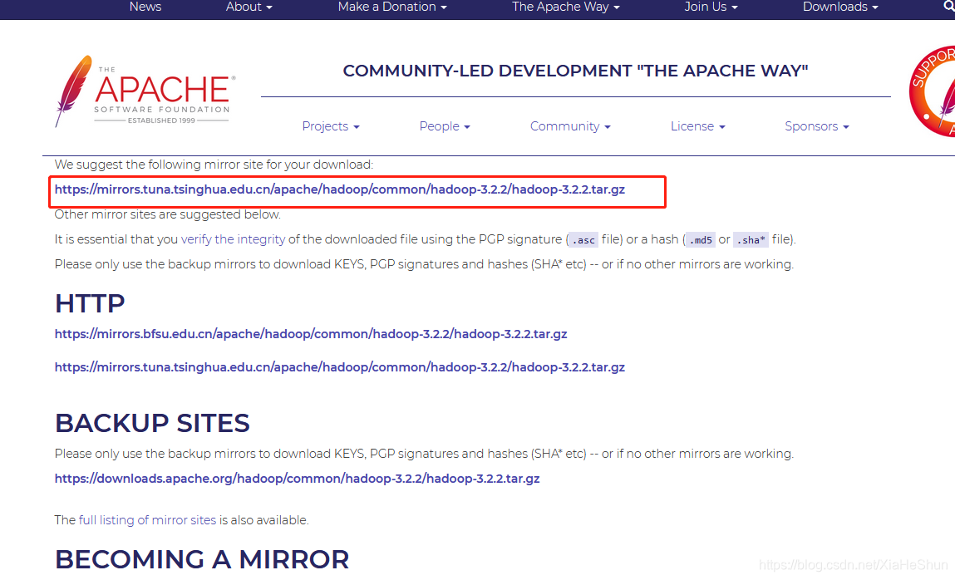Viewport: 955px width, 580px height.
Task: Open the full listing of mirror sites link
Action: 147,520
